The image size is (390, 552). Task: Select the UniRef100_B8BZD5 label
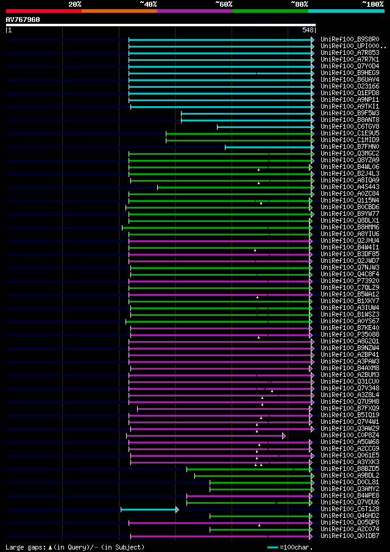pos(350,469)
